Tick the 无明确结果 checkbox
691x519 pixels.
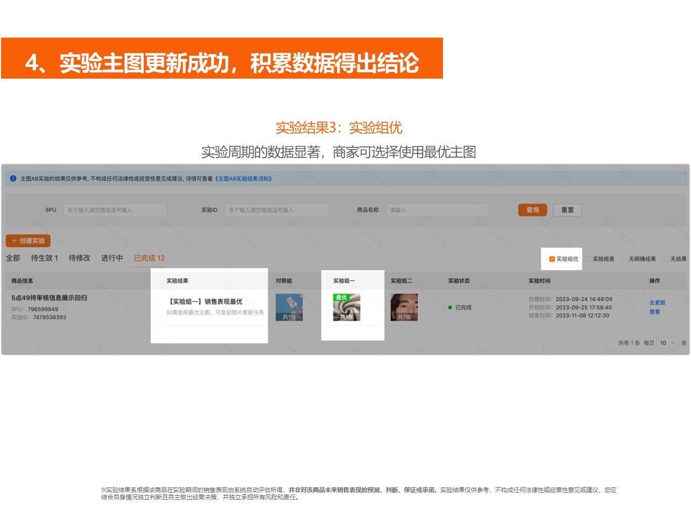coord(624,259)
